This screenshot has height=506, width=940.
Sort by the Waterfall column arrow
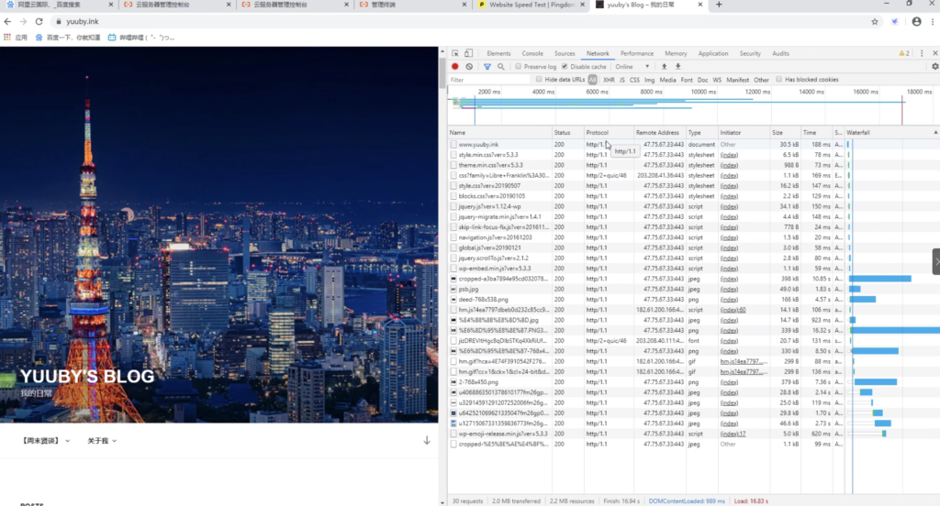[935, 132]
